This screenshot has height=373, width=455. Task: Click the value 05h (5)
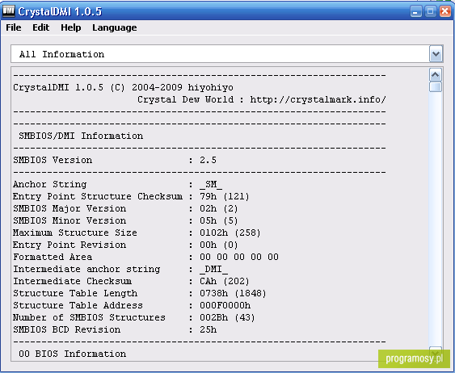pos(218,221)
